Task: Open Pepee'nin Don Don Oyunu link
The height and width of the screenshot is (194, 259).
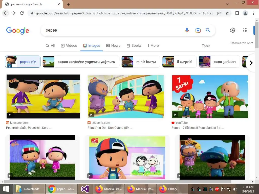Action: [x=110, y=128]
